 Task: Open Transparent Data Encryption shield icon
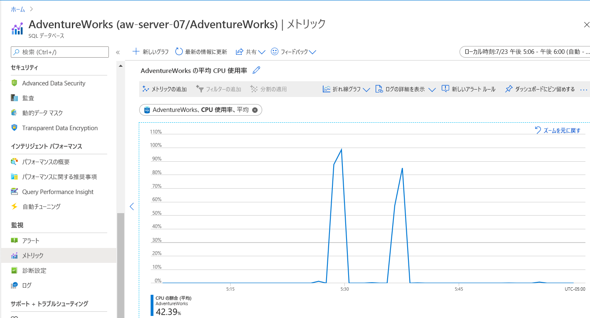(15, 128)
